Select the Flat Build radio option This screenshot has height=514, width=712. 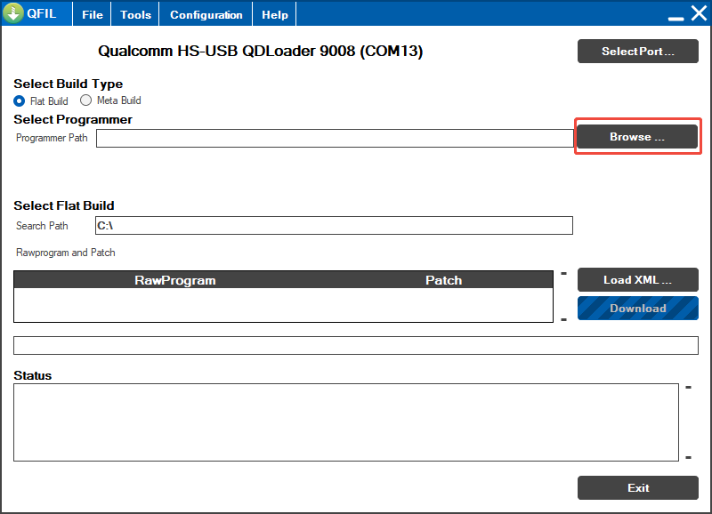click(x=41, y=100)
